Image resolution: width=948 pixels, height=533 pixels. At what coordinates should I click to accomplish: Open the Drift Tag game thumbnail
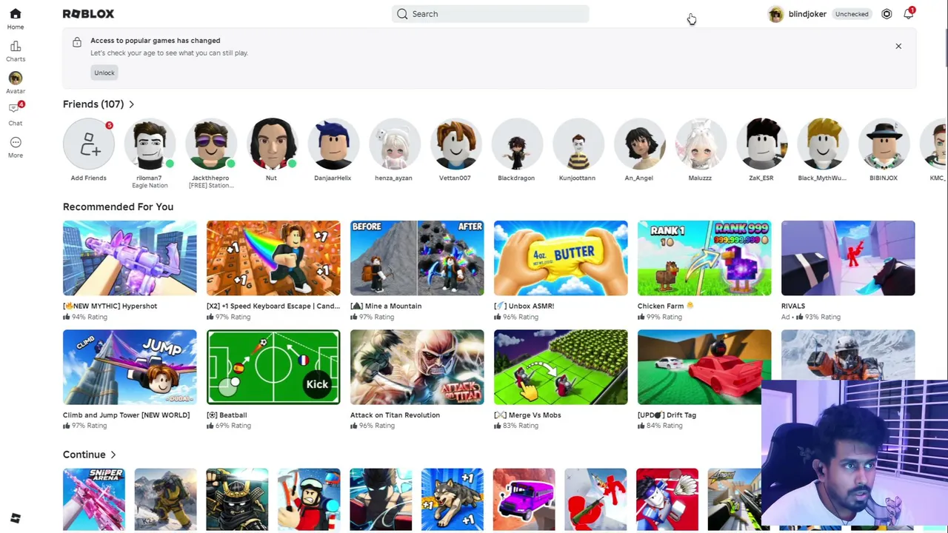704,367
